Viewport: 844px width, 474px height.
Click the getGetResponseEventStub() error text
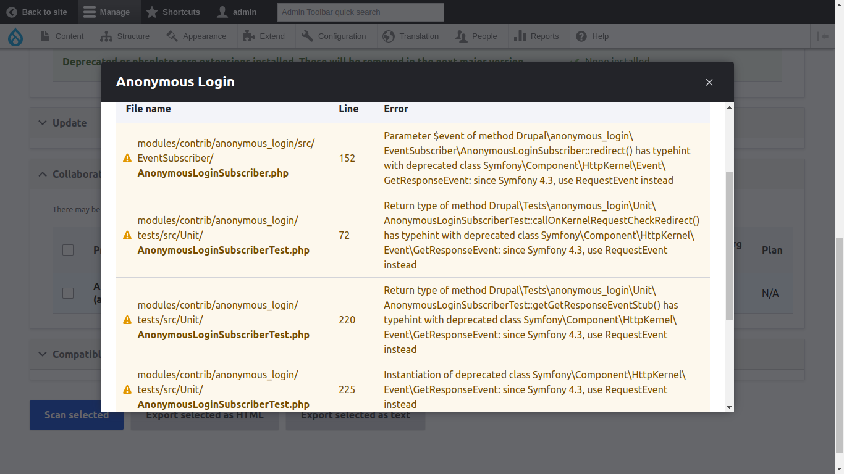click(531, 320)
